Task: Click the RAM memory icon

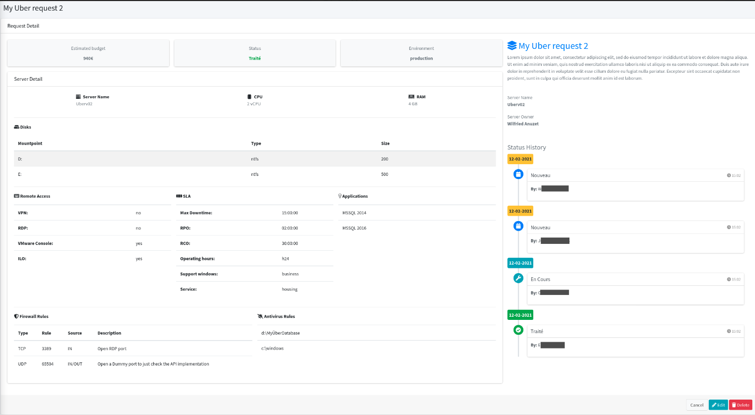Action: pyautogui.click(x=410, y=97)
